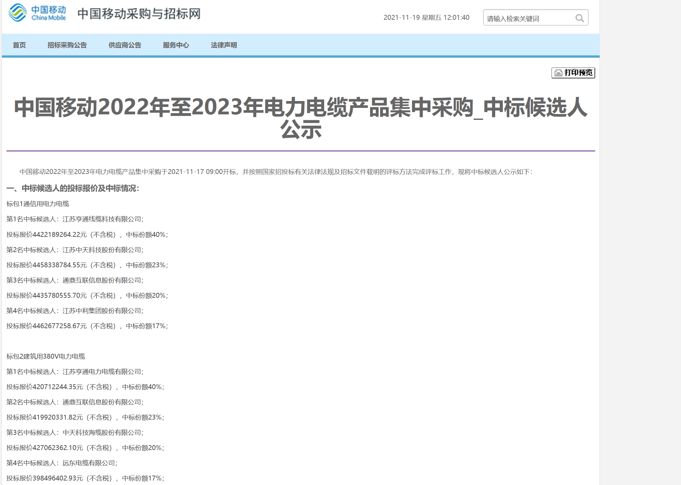Click the line 江苏亨通线缆科技有限公司
This screenshot has height=485, width=681.
[x=75, y=219]
